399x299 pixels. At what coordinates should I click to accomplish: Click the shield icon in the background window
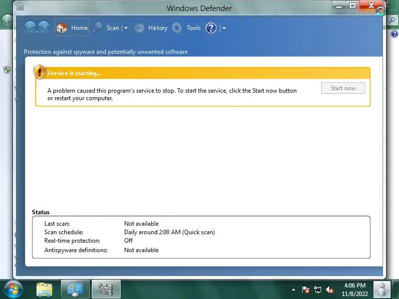point(7,70)
